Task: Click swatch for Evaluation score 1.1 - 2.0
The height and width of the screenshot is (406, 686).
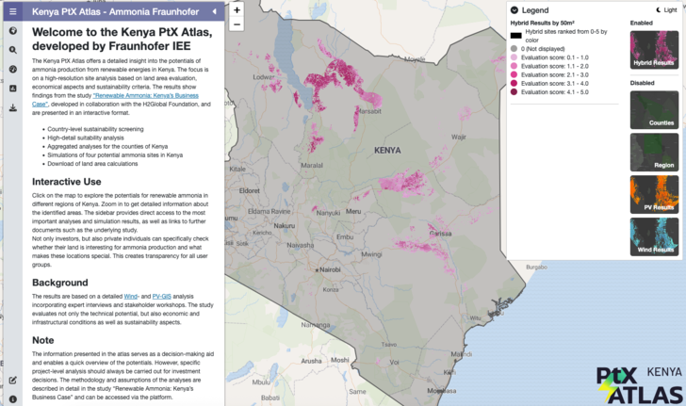Action: pos(514,66)
